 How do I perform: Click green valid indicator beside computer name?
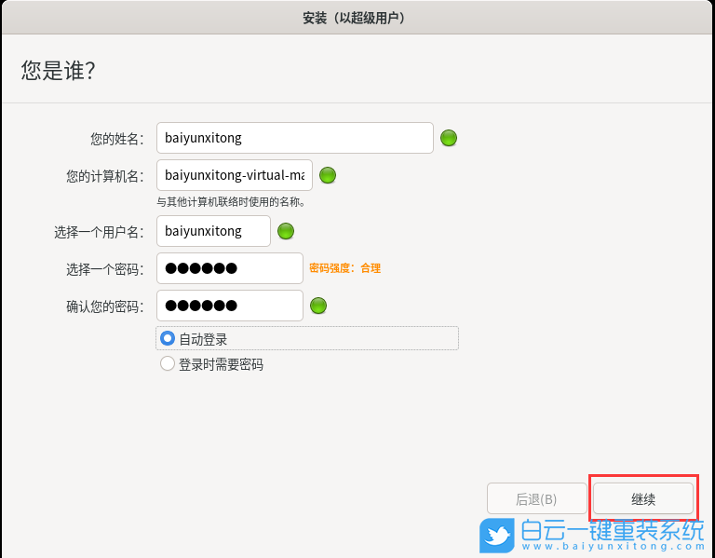(x=328, y=175)
